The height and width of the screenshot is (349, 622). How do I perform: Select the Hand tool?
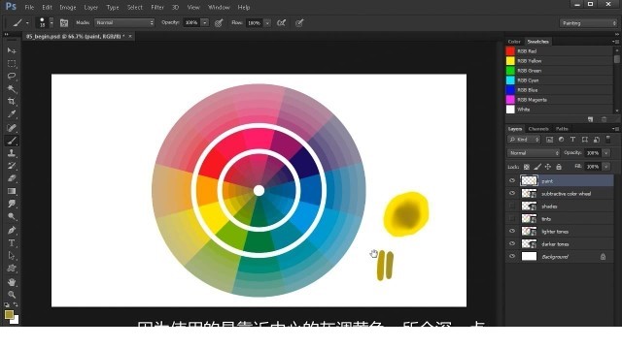click(12, 282)
